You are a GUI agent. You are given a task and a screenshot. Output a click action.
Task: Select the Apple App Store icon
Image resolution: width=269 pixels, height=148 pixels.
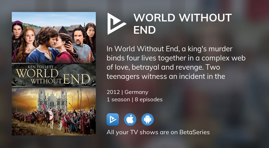click(x=130, y=119)
